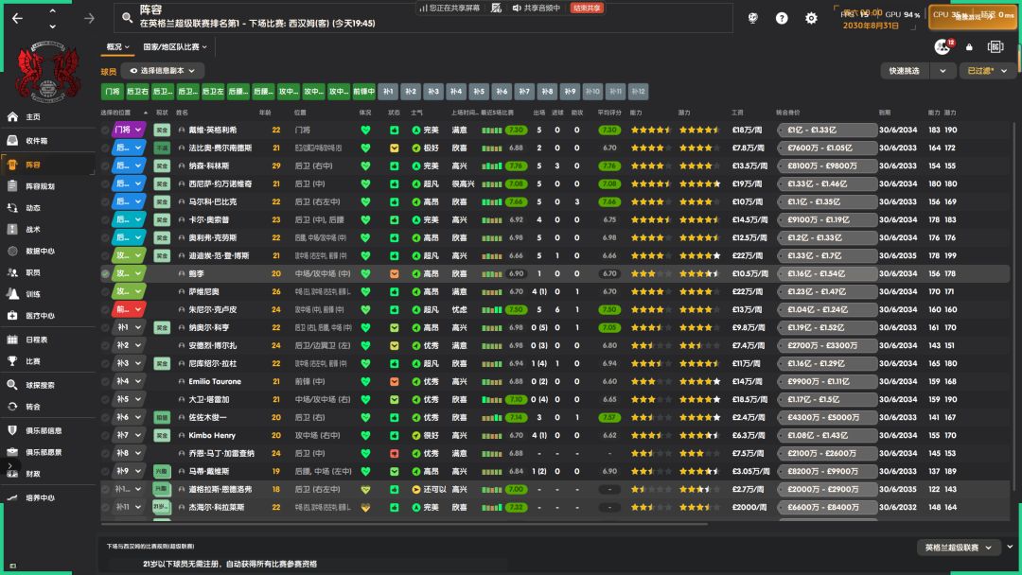Open 阵容规划 squad planner icon
The image size is (1022, 575).
[x=12, y=186]
